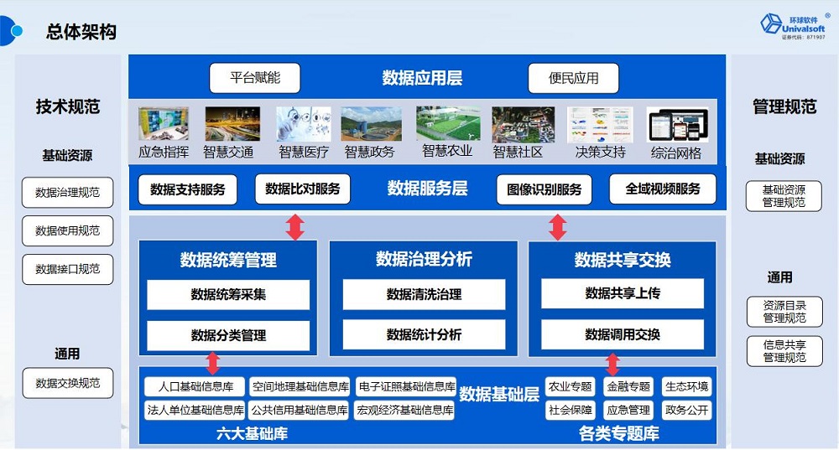Click the 决策支持 chart image
The width and height of the screenshot is (839, 450).
[600, 124]
